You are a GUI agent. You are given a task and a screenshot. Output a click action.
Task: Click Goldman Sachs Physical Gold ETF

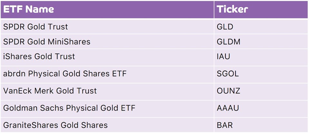(69, 108)
